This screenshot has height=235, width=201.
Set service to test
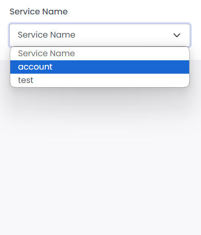coord(100,80)
